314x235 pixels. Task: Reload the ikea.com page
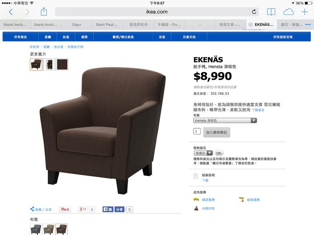tap(254, 12)
